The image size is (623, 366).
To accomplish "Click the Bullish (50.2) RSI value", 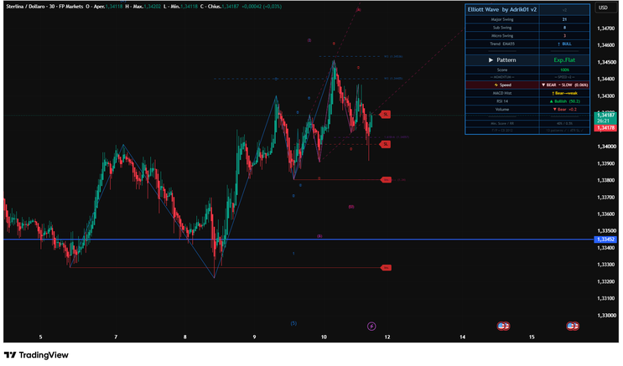I will [564, 101].
